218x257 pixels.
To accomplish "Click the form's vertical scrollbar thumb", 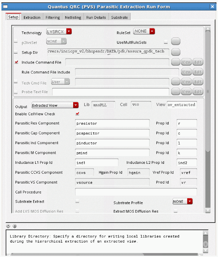I will click(x=208, y=91).
